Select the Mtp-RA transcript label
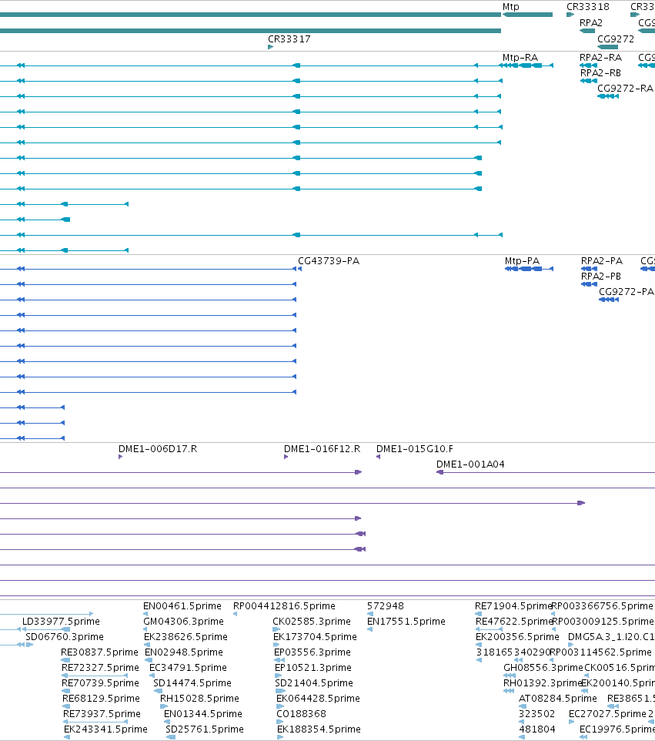The image size is (655, 741). coord(520,57)
